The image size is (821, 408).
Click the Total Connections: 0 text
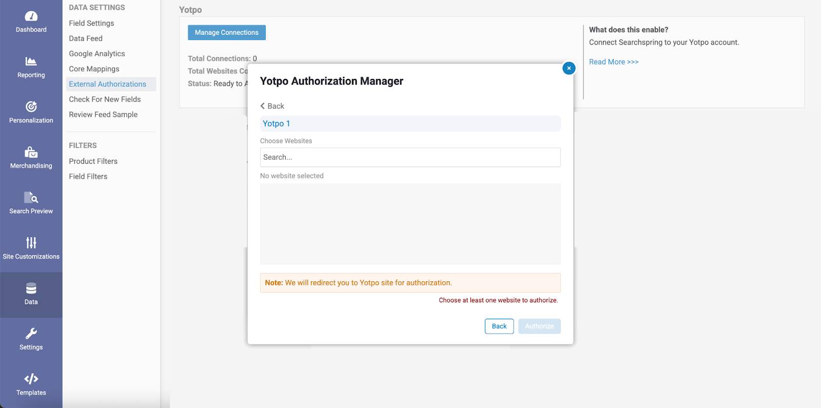tap(222, 59)
